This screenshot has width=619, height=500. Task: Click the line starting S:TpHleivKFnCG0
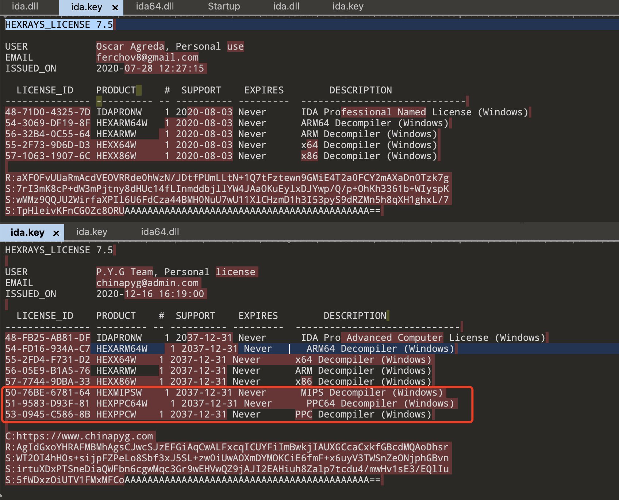click(193, 211)
